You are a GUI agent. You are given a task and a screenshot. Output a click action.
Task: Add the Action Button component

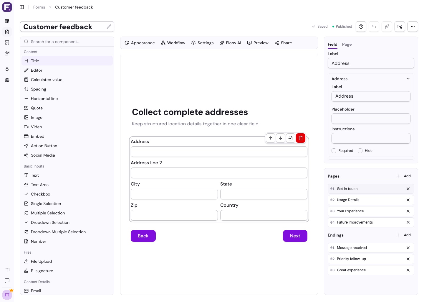tap(67, 146)
